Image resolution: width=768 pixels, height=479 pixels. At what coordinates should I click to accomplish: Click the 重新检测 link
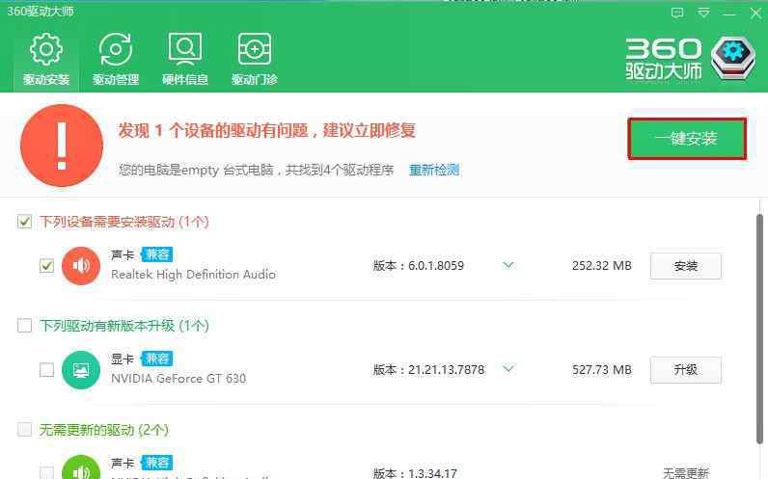click(434, 170)
